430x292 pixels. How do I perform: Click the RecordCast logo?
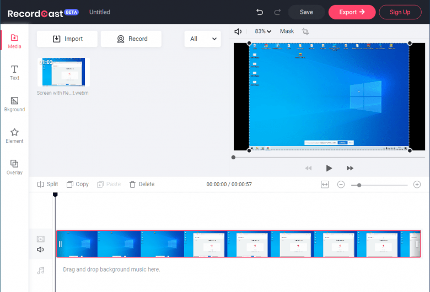click(35, 13)
